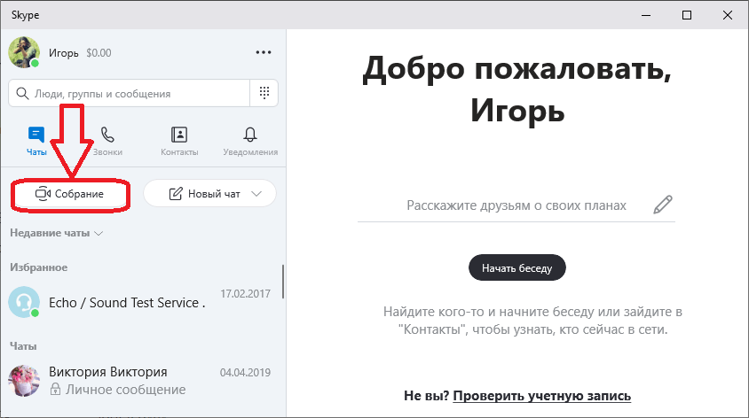This screenshot has width=749, height=418.
Task: Show the Уведомления tab
Action: (249, 141)
